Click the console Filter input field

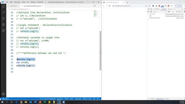point(173,12)
